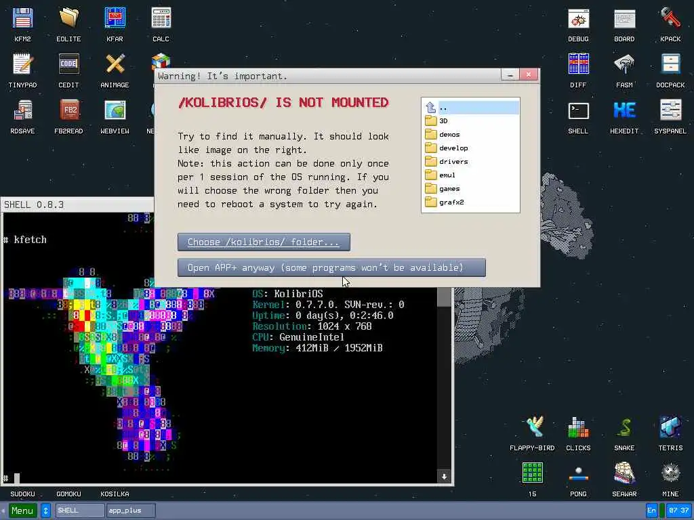Start the SNAKE game icon
This screenshot has height=520, width=694.
coord(624,428)
